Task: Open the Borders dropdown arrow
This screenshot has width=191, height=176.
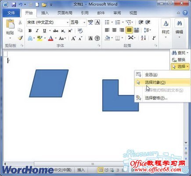Action: coord(122,38)
